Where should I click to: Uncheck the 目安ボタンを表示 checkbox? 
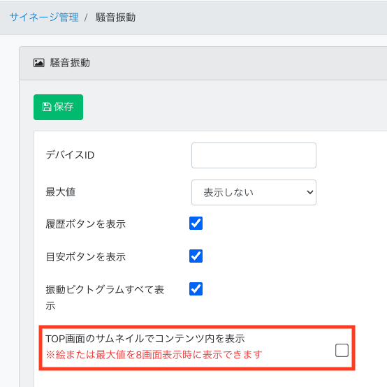196,256
